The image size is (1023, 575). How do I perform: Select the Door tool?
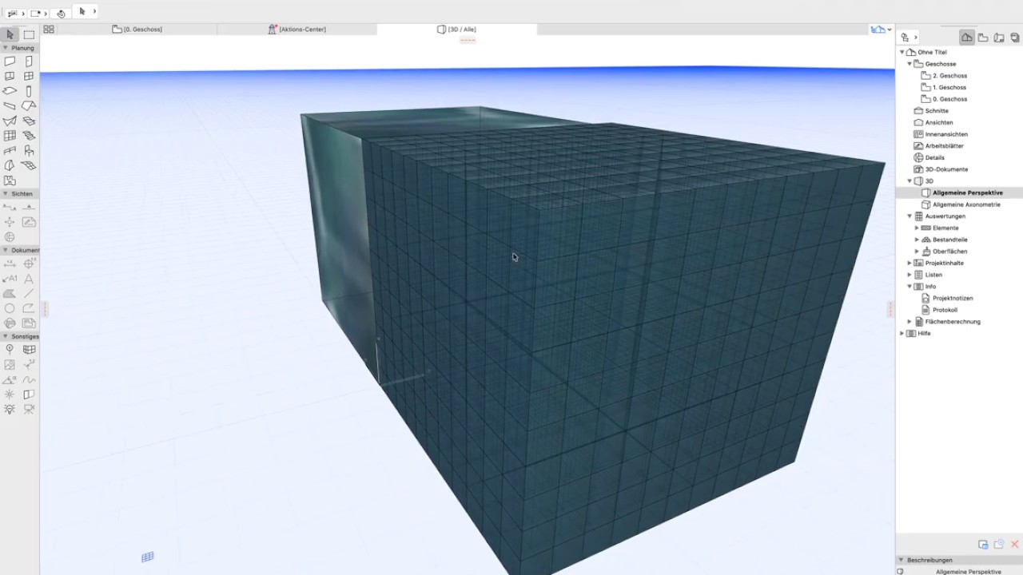pos(29,61)
